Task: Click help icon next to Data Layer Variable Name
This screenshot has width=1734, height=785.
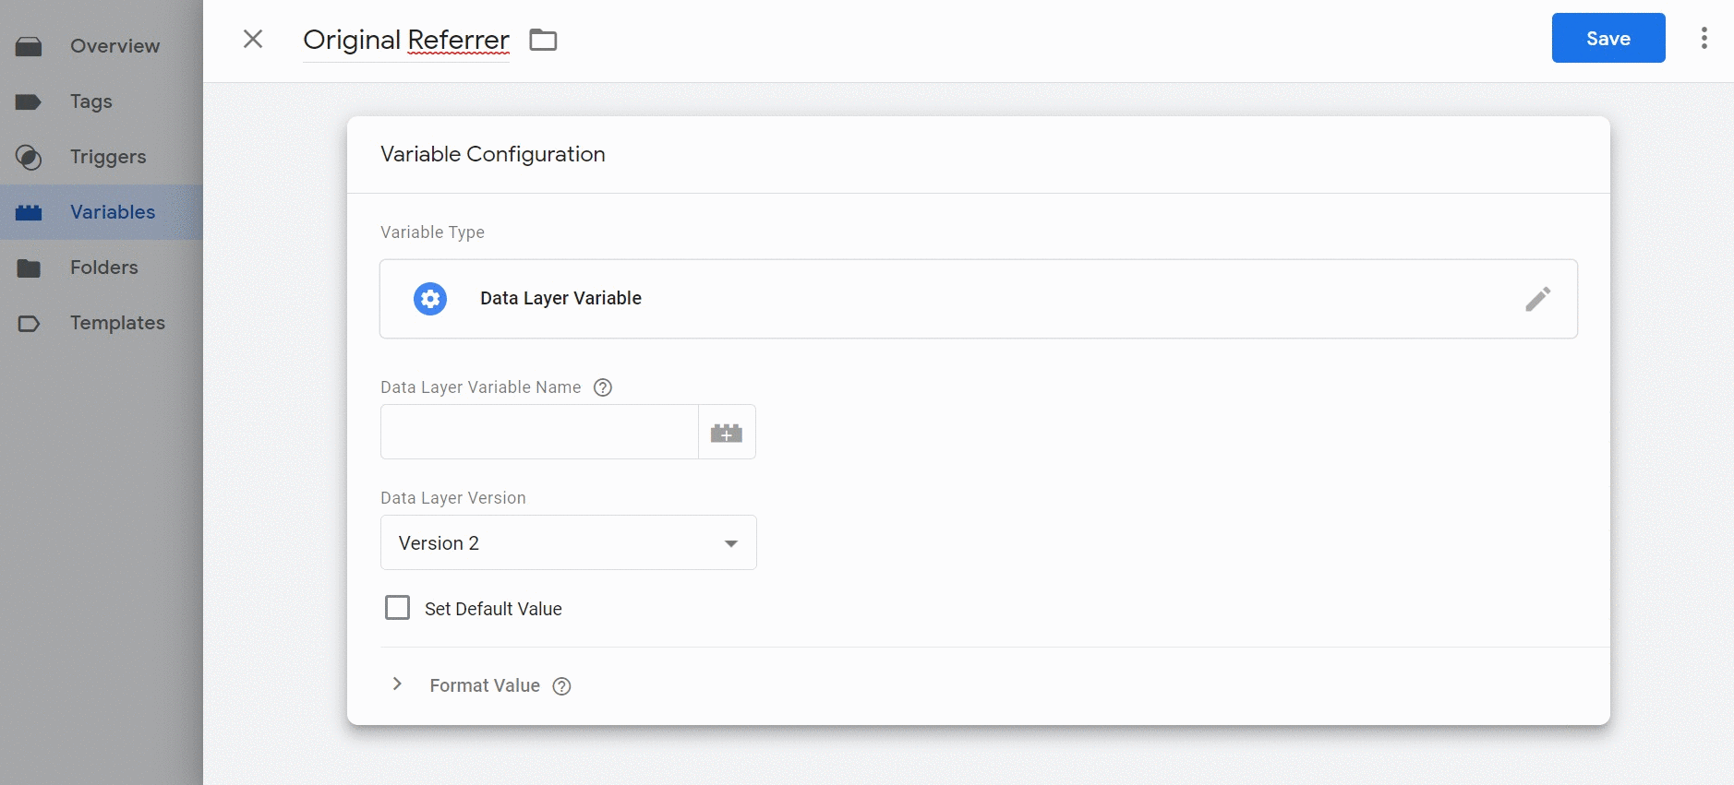Action: [603, 387]
